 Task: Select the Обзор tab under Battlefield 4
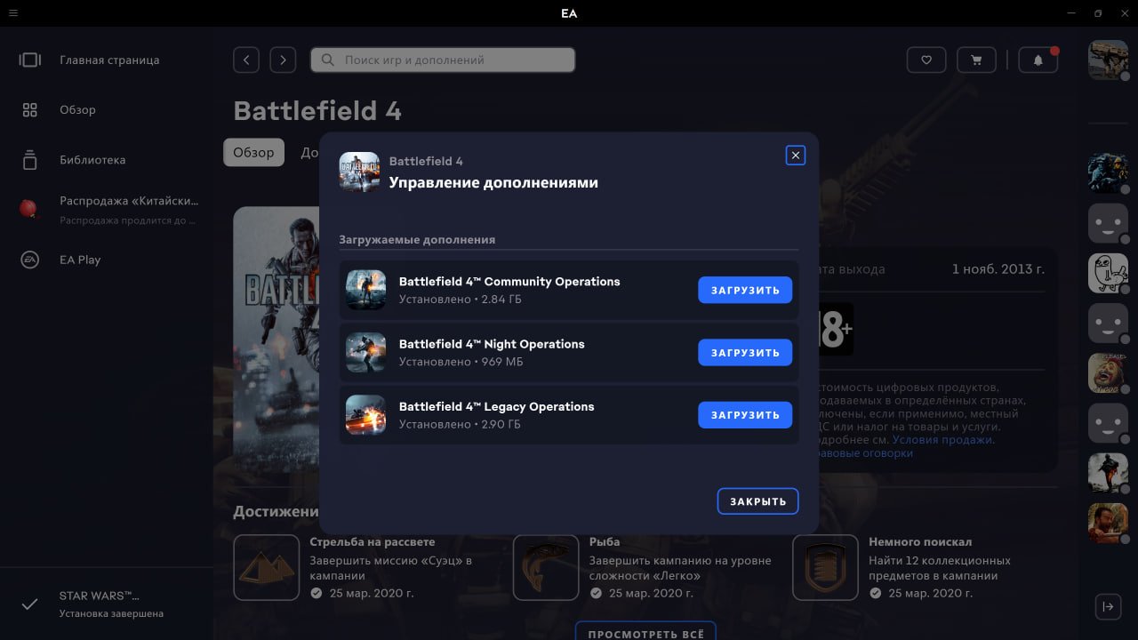(x=253, y=152)
